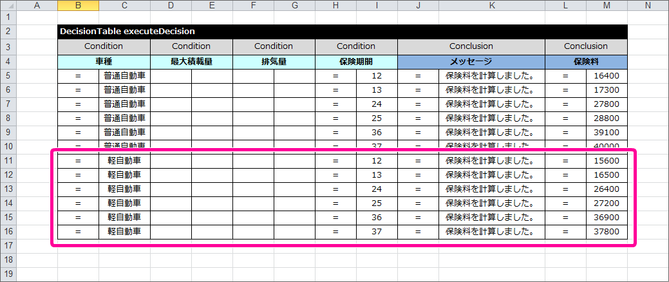The height and width of the screenshot is (282, 669).
Task: Click the = operator in cell L16
Action: click(566, 232)
